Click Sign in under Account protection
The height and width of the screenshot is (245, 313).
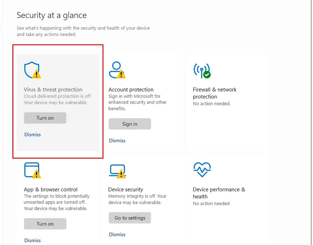(130, 124)
